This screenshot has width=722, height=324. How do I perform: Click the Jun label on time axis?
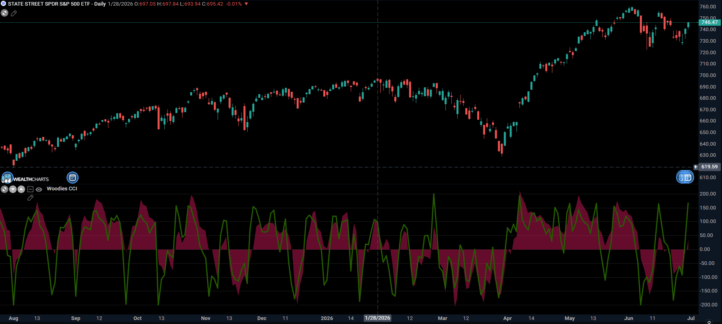(x=629, y=318)
